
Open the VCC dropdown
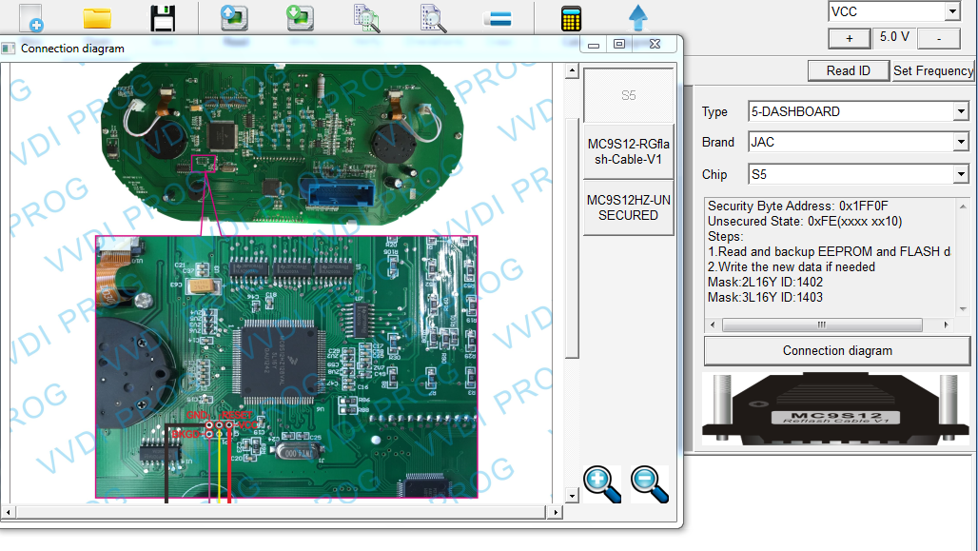pos(951,11)
